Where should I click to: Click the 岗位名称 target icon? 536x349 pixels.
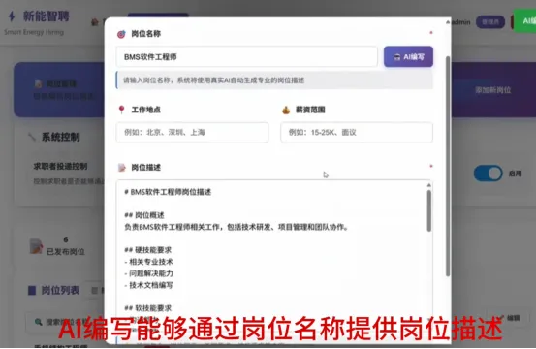click(121, 34)
